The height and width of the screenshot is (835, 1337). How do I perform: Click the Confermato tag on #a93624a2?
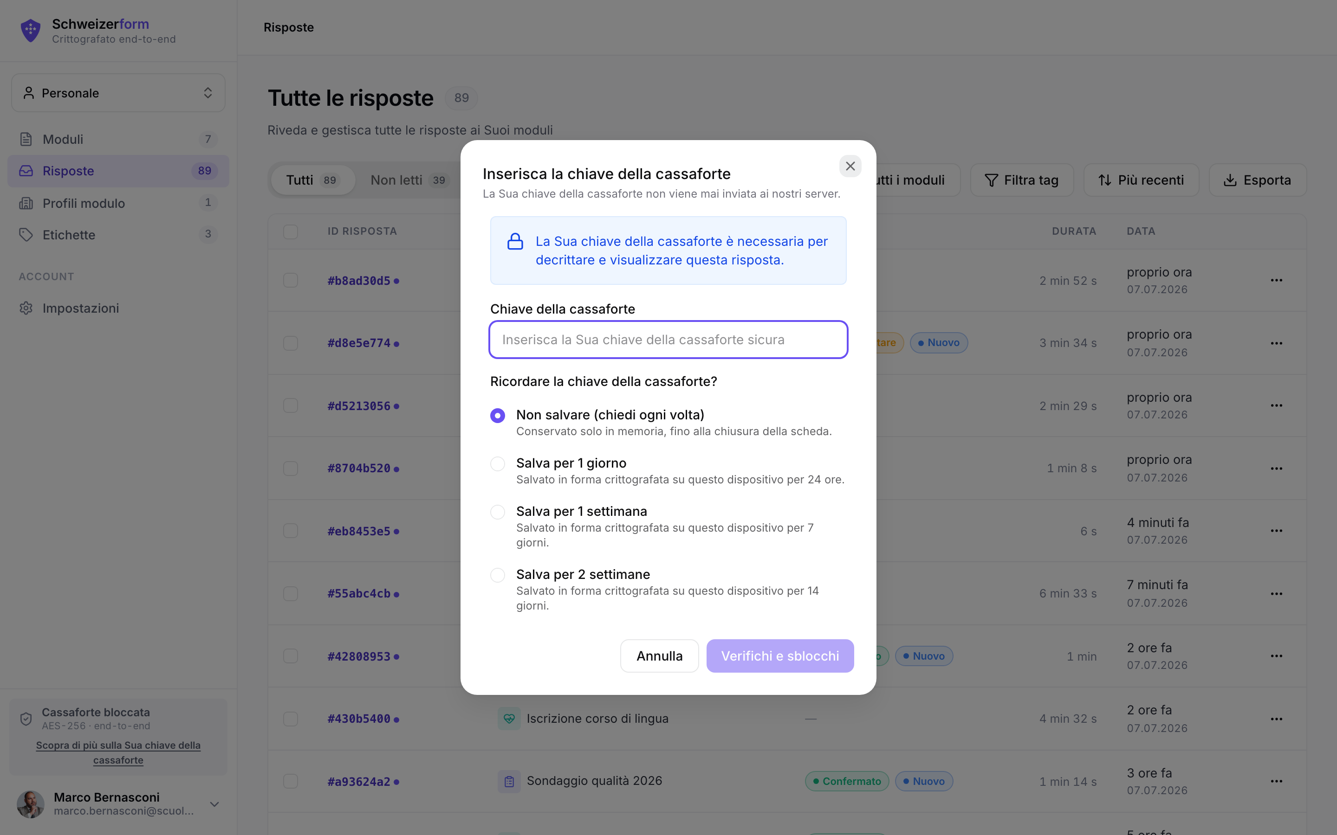pyautogui.click(x=846, y=782)
